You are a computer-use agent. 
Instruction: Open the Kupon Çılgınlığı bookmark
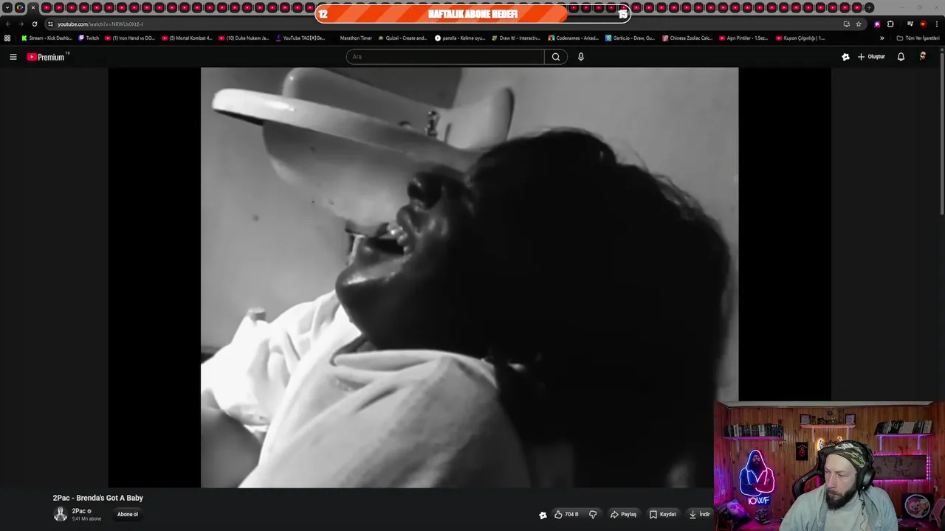800,38
